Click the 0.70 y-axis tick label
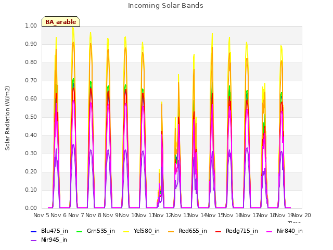333x250 pixels. click(31, 81)
